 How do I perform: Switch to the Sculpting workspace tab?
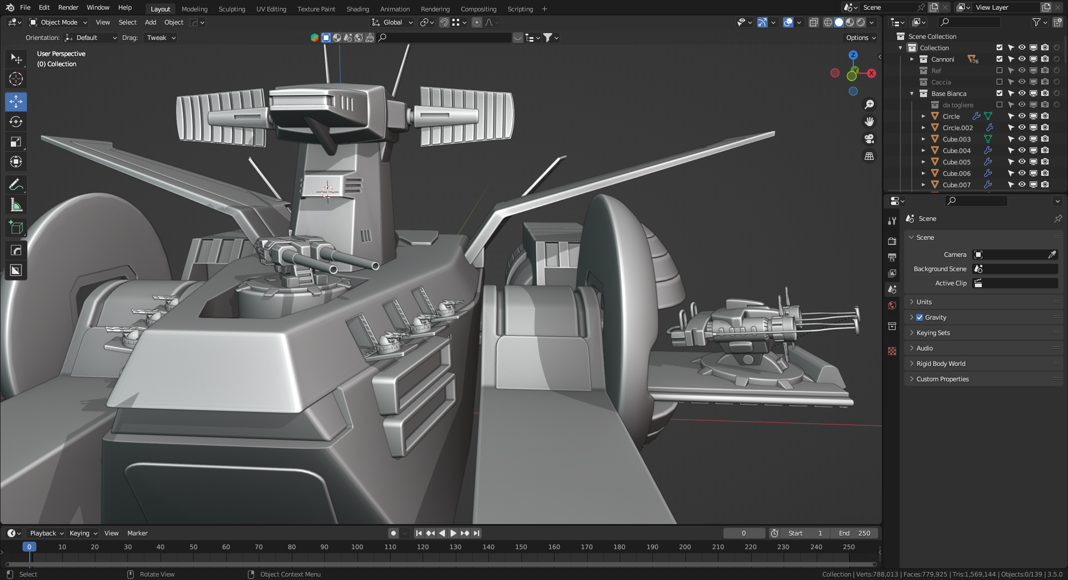click(x=232, y=9)
